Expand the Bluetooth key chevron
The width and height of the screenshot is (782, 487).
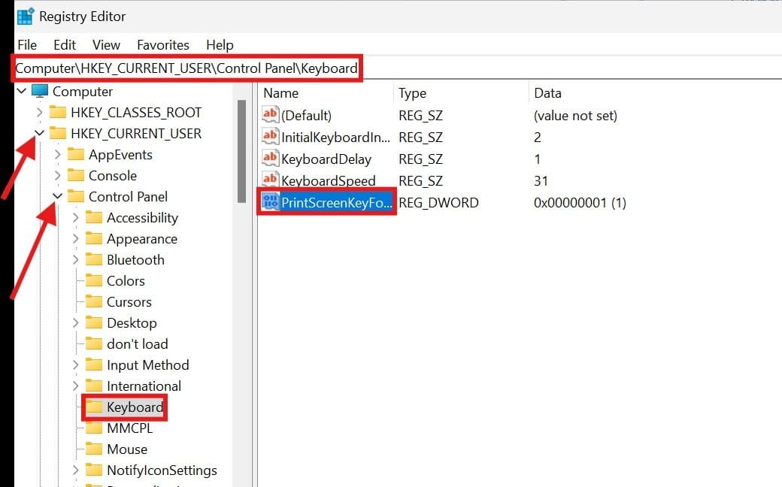(x=75, y=260)
